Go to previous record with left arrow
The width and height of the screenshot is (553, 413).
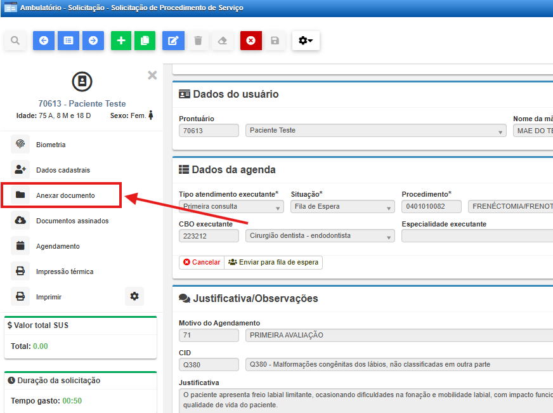43,41
